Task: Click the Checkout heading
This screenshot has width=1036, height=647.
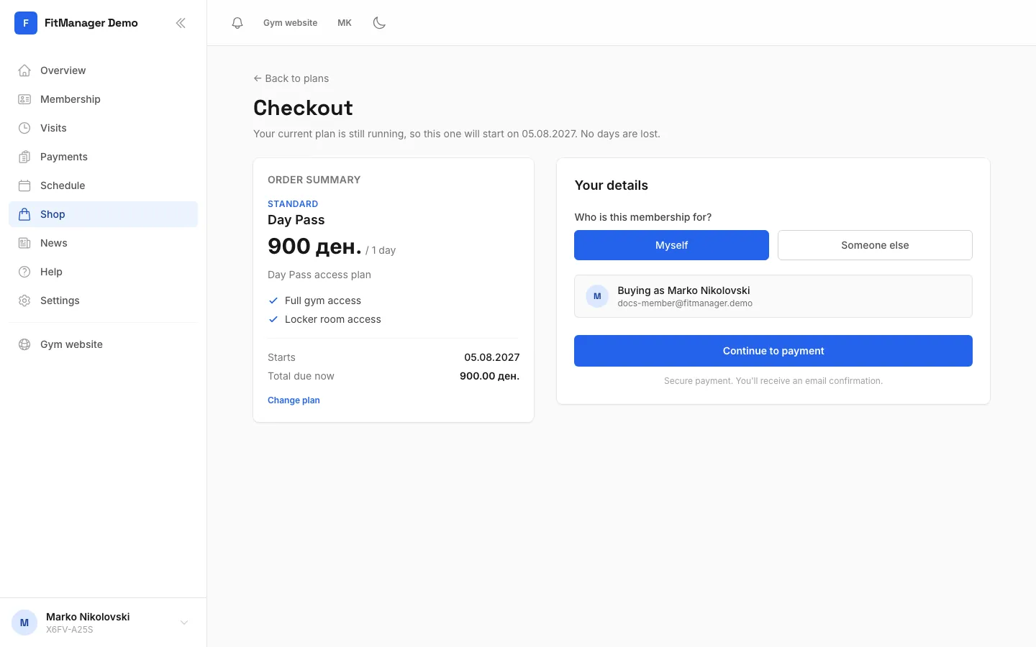Action: (303, 108)
